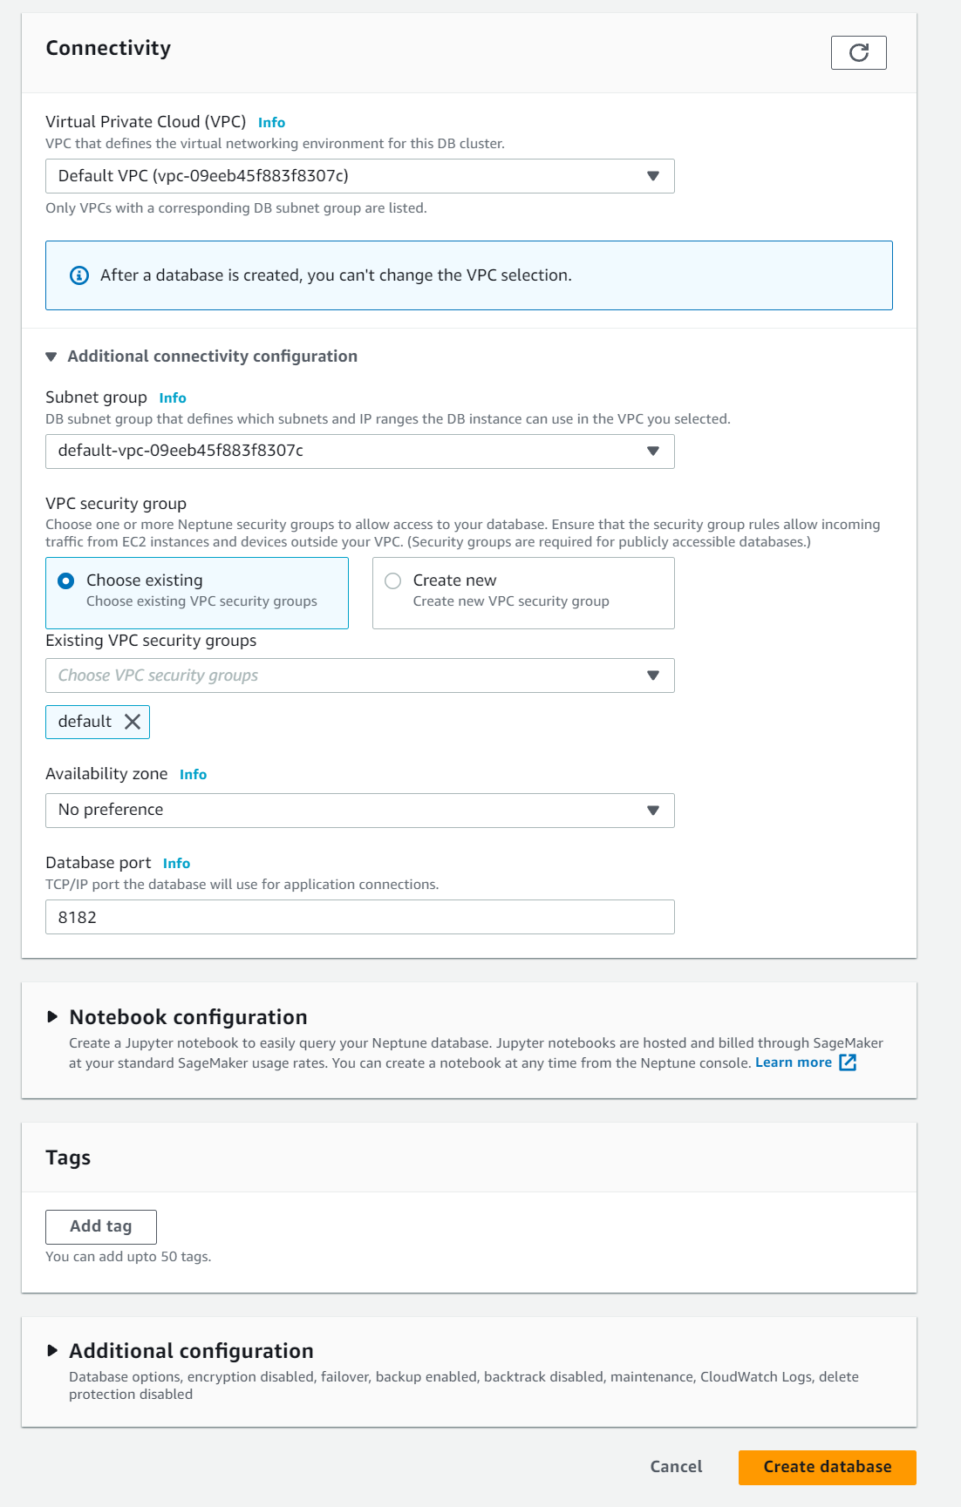Image resolution: width=961 pixels, height=1507 pixels.
Task: Click the Database port input field
Action: (x=359, y=917)
